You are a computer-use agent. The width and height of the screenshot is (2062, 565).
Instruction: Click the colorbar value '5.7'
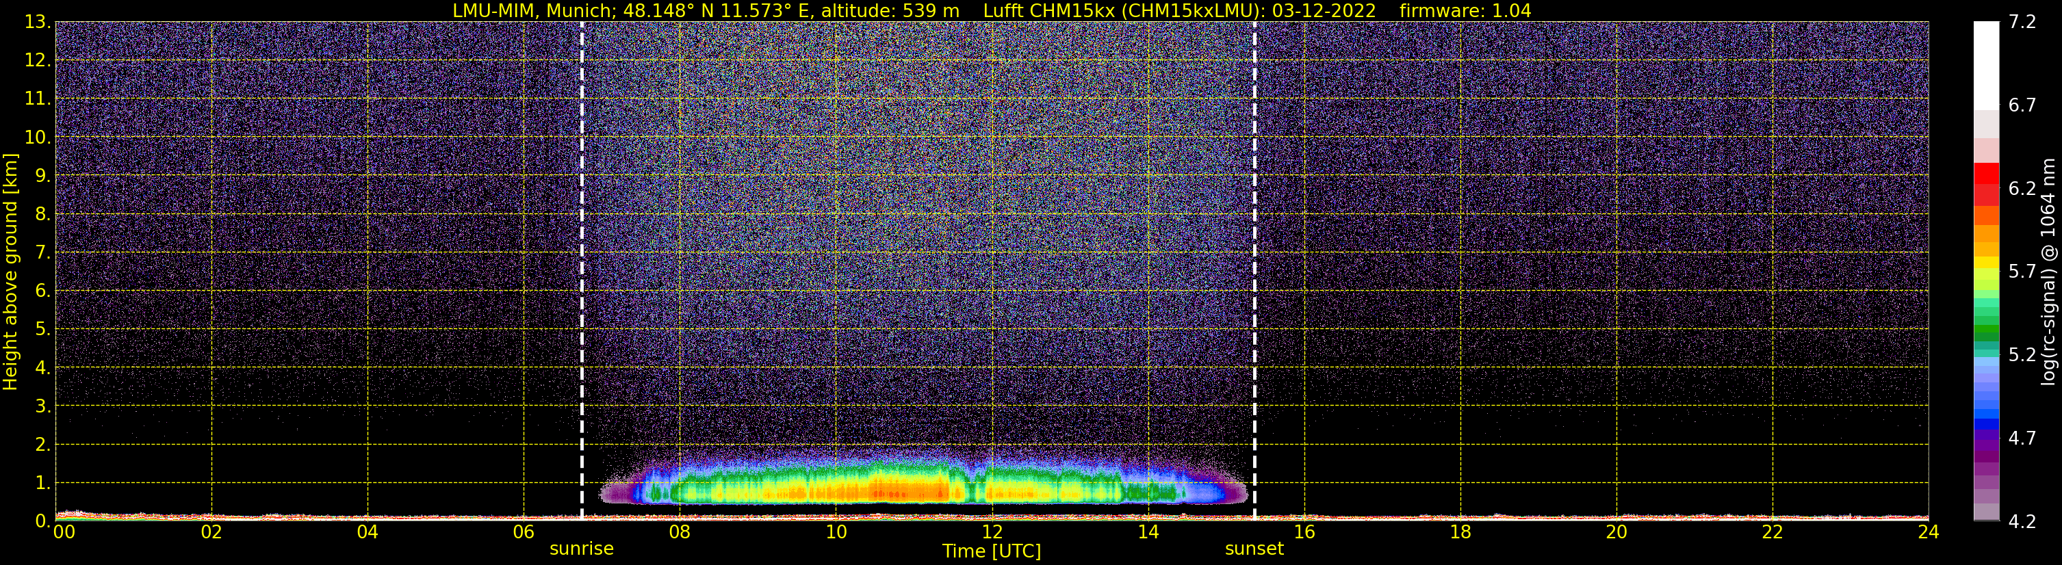(x=2022, y=272)
